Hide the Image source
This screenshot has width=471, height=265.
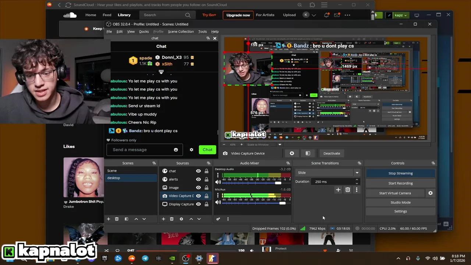pos(198,188)
